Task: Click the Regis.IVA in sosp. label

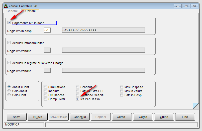Action: 20,31
